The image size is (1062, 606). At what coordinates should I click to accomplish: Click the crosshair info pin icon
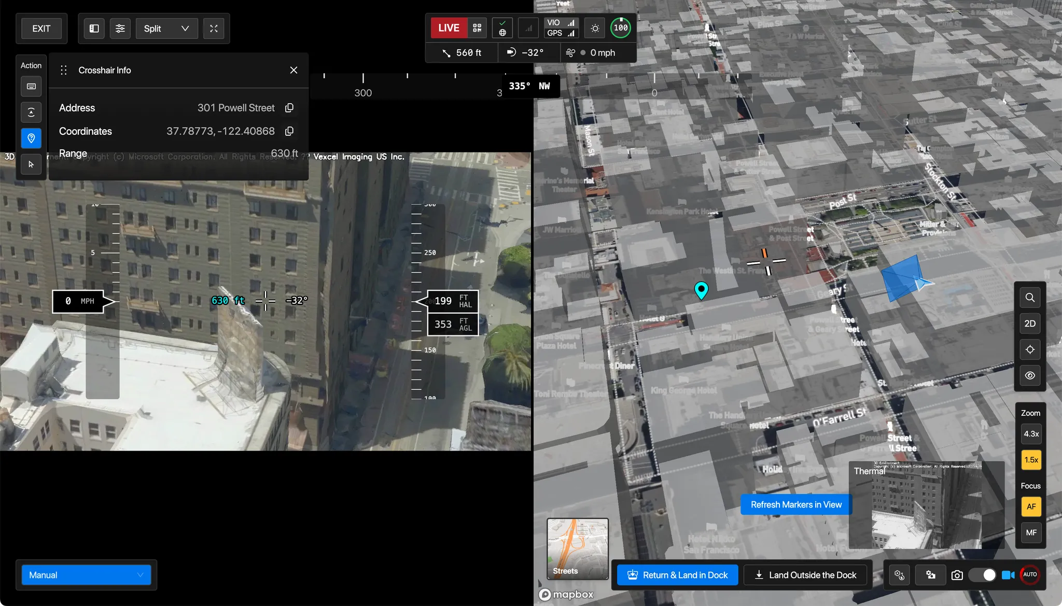click(x=31, y=138)
